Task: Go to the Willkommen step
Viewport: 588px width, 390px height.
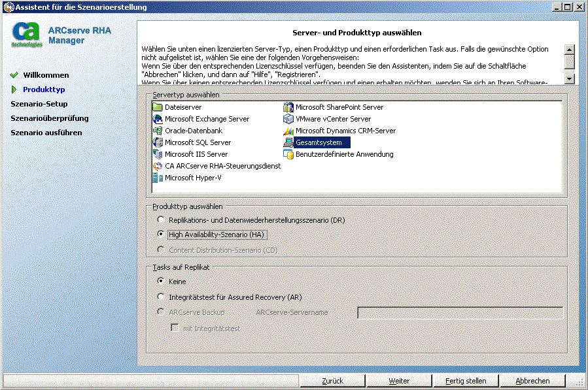Action: point(46,75)
